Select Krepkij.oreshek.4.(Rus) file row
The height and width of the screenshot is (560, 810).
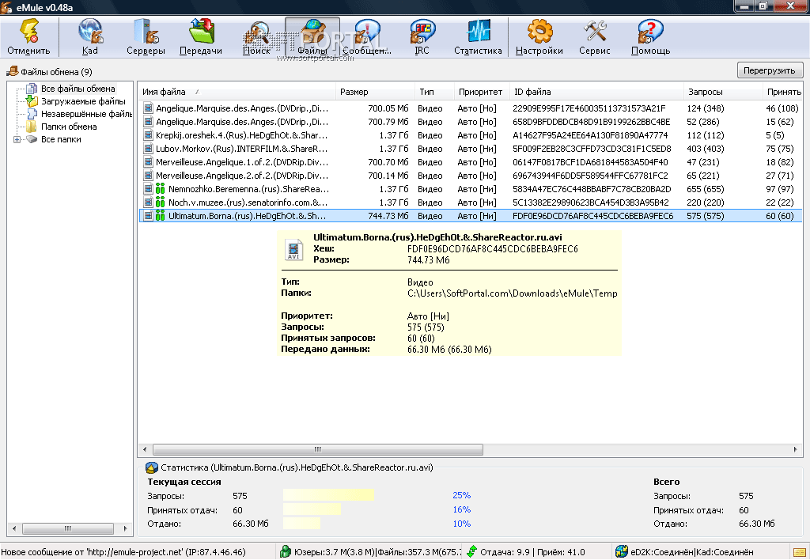[470, 135]
